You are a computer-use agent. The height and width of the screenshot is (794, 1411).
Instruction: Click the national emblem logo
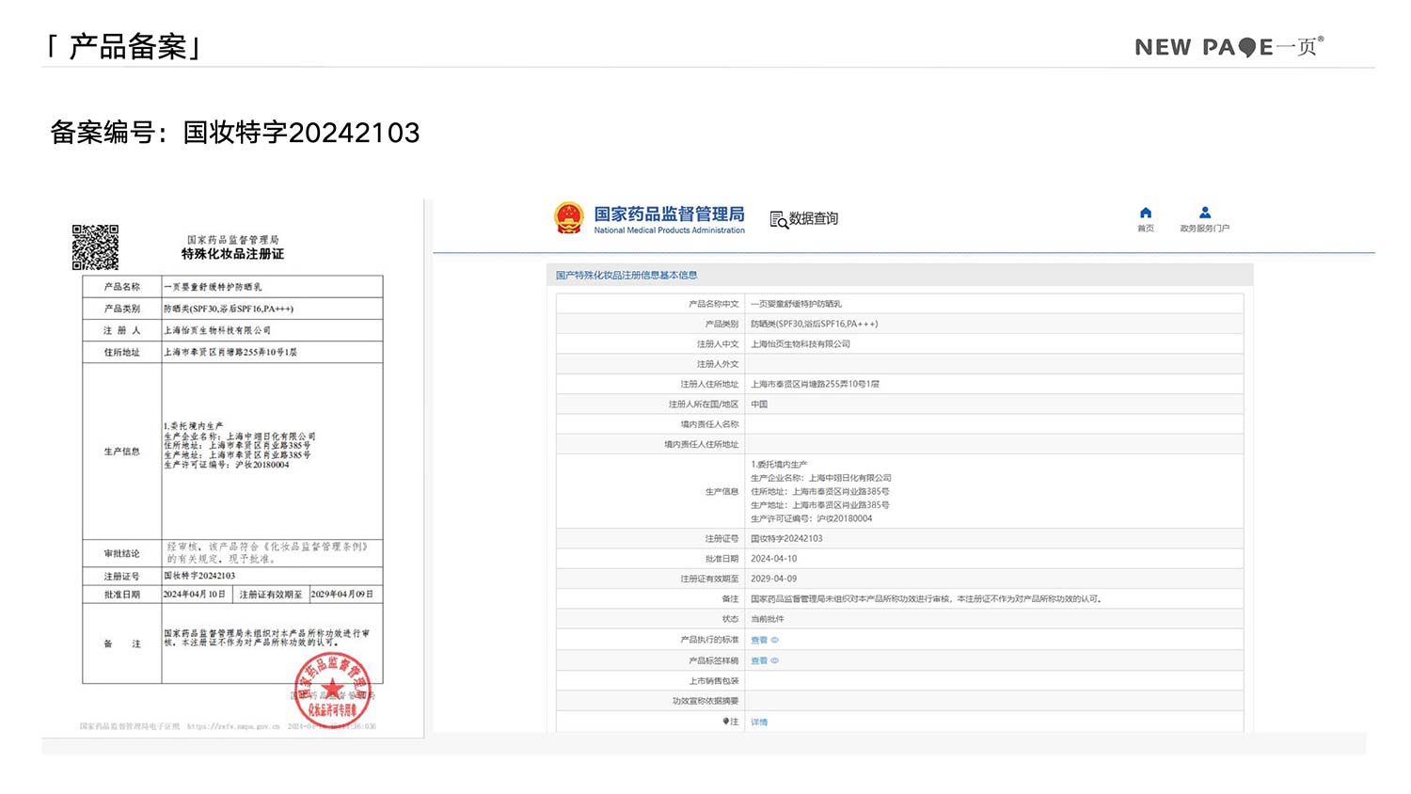coord(569,217)
